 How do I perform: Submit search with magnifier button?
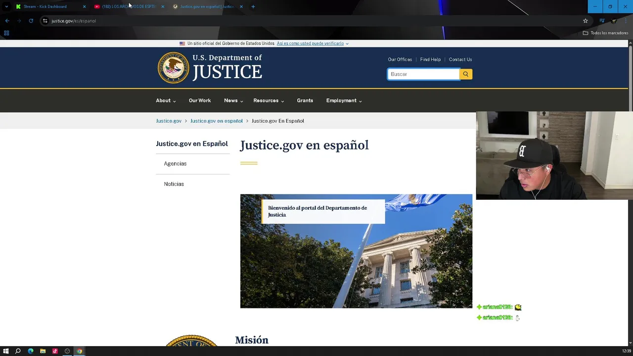point(466,74)
